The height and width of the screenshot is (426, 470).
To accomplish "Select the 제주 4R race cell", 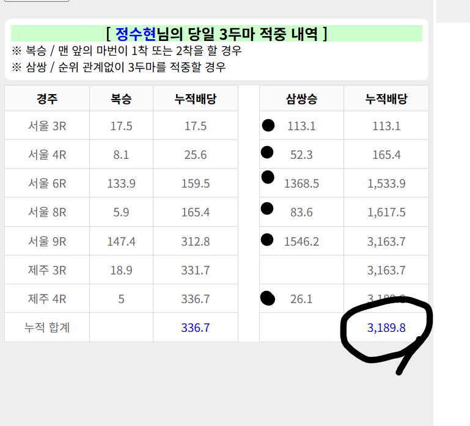I will pyautogui.click(x=47, y=299).
